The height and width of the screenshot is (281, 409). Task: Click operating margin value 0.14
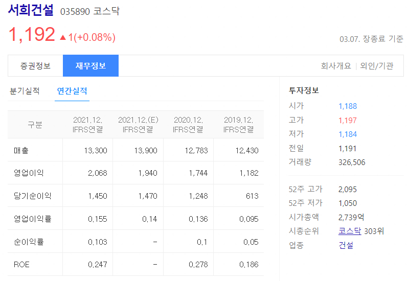point(150,219)
